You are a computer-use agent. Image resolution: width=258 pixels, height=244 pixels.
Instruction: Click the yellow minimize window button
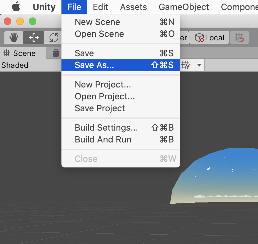(20, 21)
